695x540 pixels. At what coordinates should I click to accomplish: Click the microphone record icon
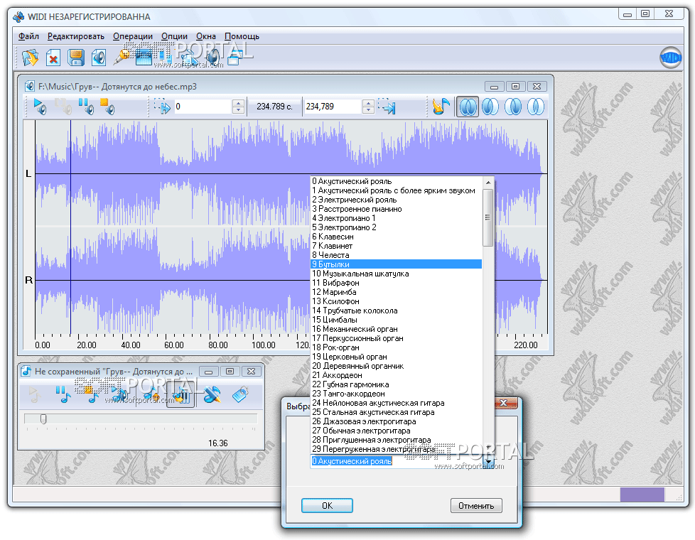click(x=121, y=57)
